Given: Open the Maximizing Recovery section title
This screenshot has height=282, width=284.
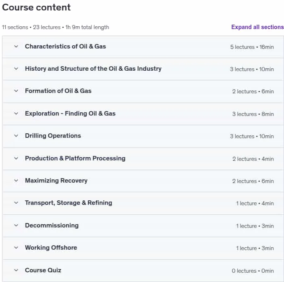Looking at the screenshot, I should tap(56, 181).
